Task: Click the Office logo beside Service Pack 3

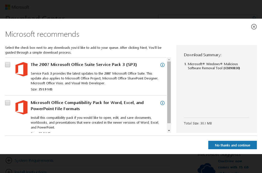Action: pyautogui.click(x=21, y=69)
